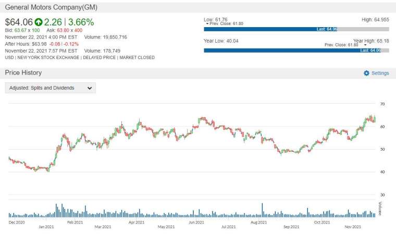Viewport: 396px width, 235px height.
Task: Click the last candlestick in November 2021
Action: [x=374, y=118]
